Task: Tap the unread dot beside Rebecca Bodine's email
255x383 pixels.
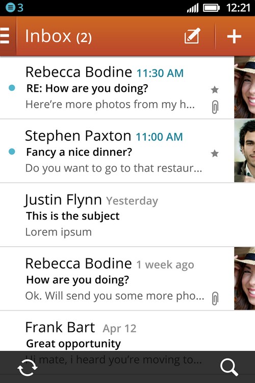Action: click(12, 88)
